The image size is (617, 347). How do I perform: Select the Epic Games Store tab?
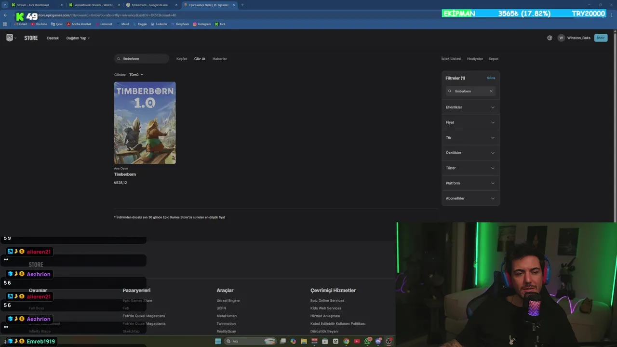209,5
